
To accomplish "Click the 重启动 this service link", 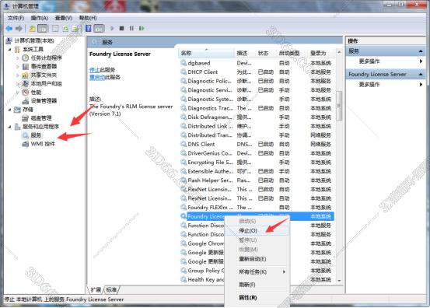I will [97, 77].
